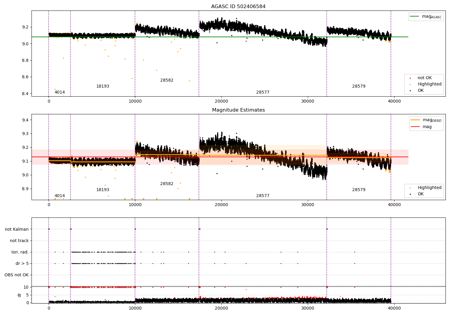450x315 pixels.
Task: Click the orange mag OBSID legend line sample
Action: (x=415, y=120)
